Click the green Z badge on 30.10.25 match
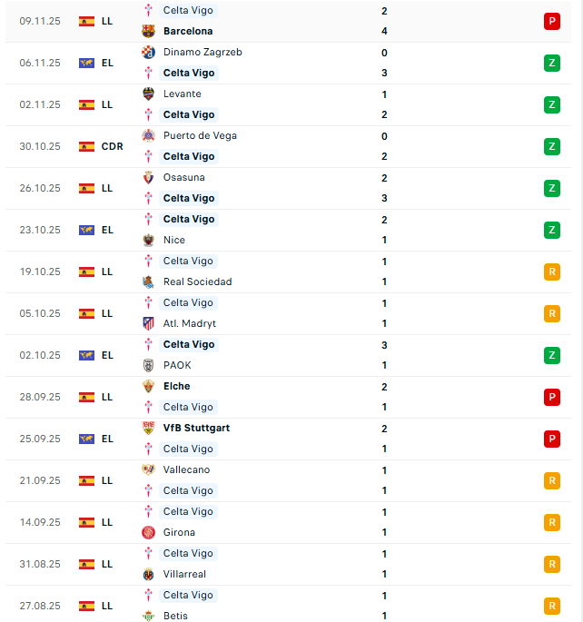 (x=551, y=146)
